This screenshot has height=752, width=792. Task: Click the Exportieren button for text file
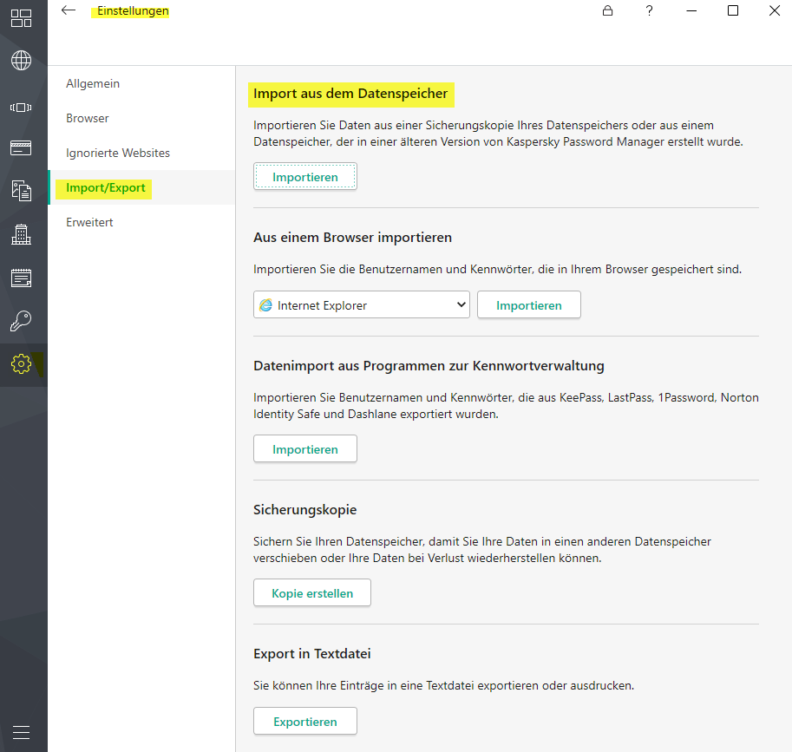pos(304,722)
